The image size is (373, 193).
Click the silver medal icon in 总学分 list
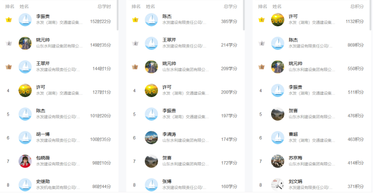135,43
